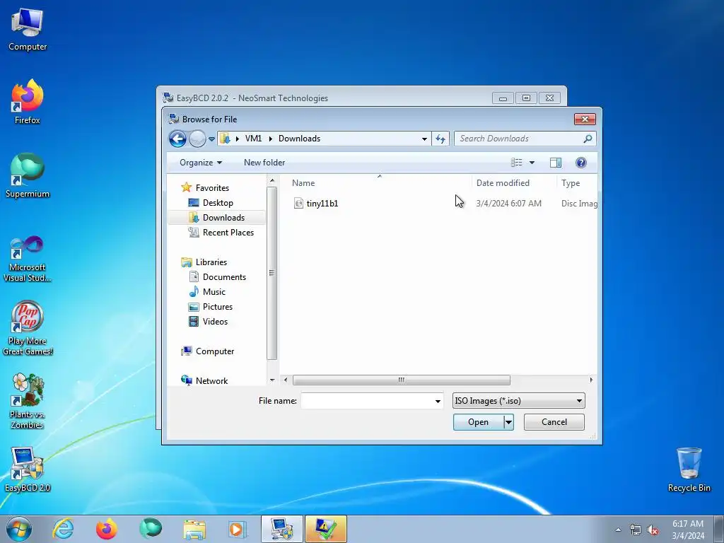The width and height of the screenshot is (724, 543).
Task: Open the File name history dropdown
Action: (438, 401)
